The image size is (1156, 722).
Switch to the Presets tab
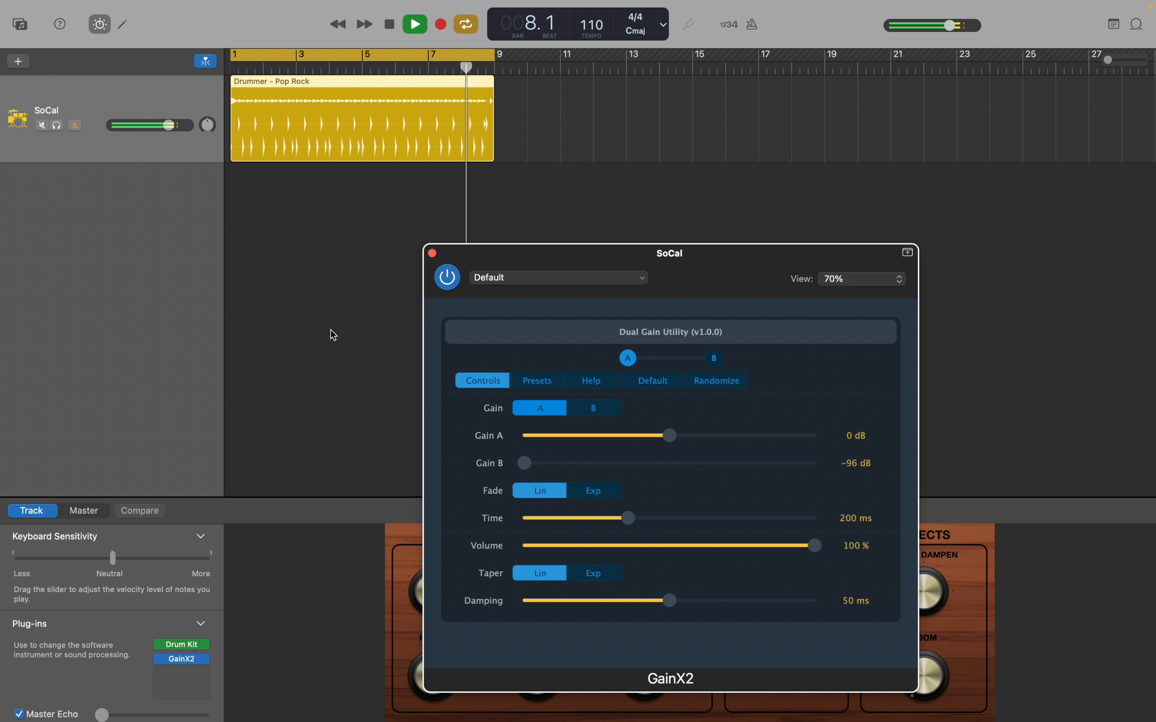[537, 380]
